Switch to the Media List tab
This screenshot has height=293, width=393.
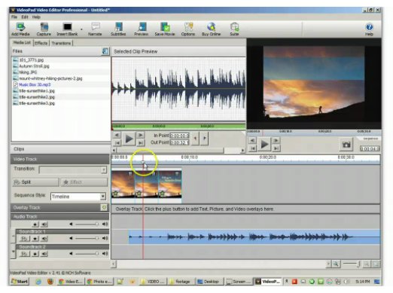tap(22, 42)
